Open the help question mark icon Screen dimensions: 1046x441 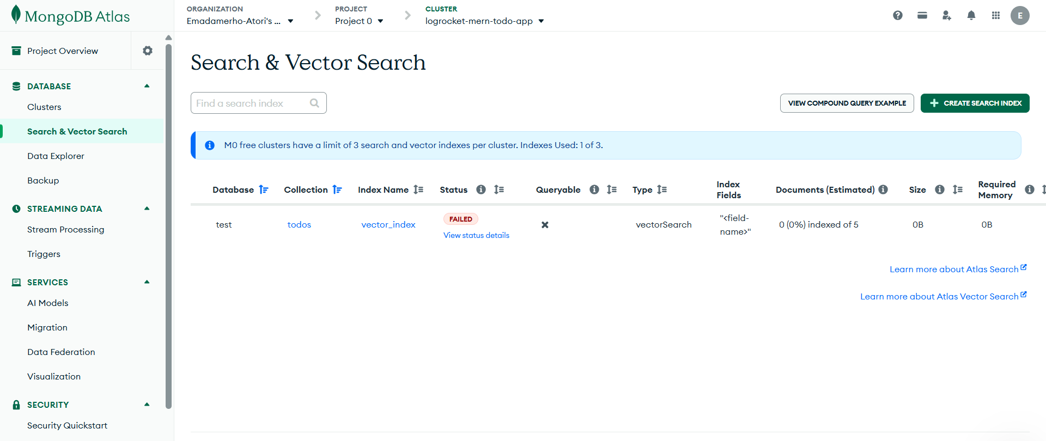tap(898, 15)
